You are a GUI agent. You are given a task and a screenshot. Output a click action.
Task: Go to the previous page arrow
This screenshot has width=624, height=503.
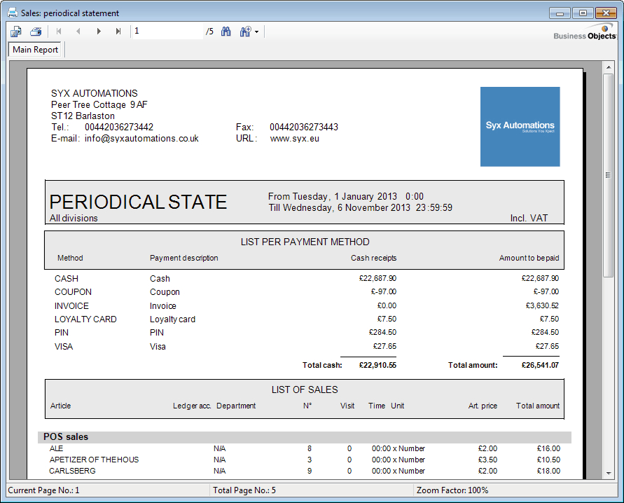[x=78, y=32]
